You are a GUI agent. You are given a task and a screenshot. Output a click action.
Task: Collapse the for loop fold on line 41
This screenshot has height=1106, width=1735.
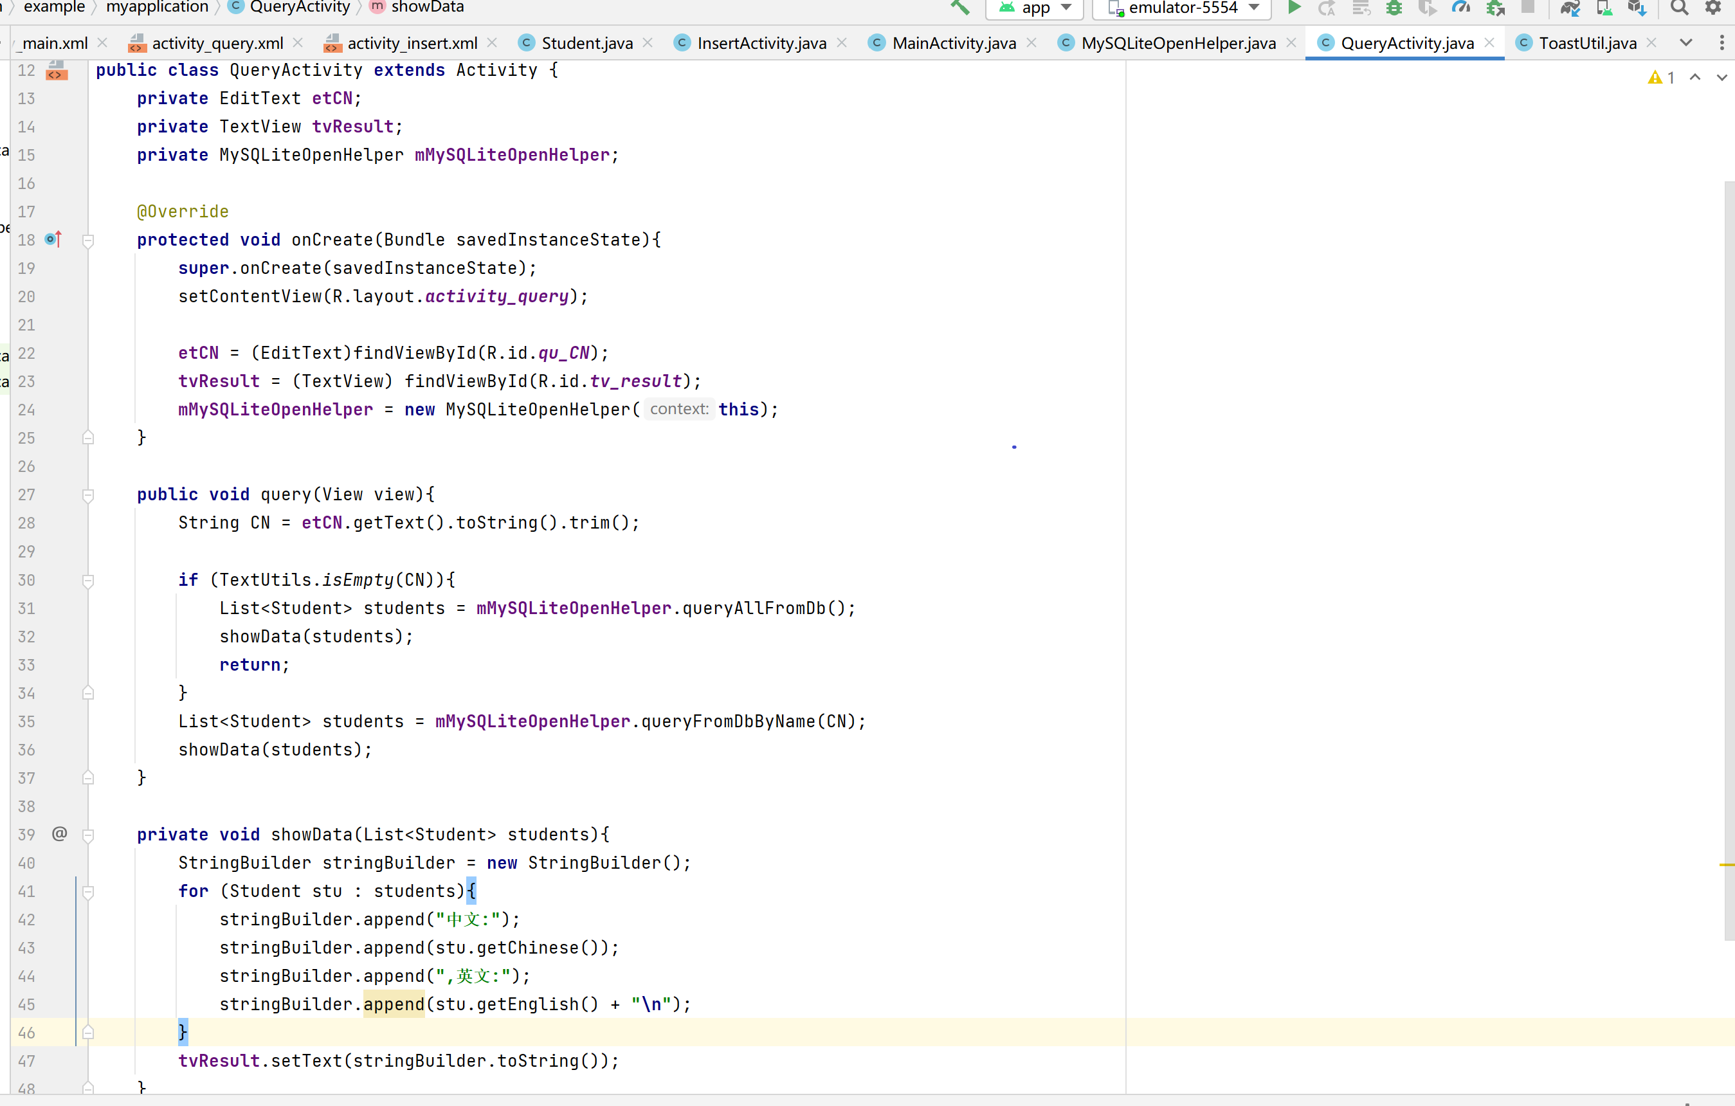coord(88,892)
